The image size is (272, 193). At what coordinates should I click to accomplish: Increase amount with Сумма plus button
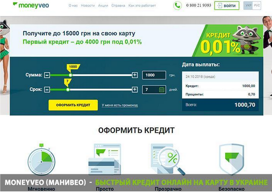[x=135, y=75]
